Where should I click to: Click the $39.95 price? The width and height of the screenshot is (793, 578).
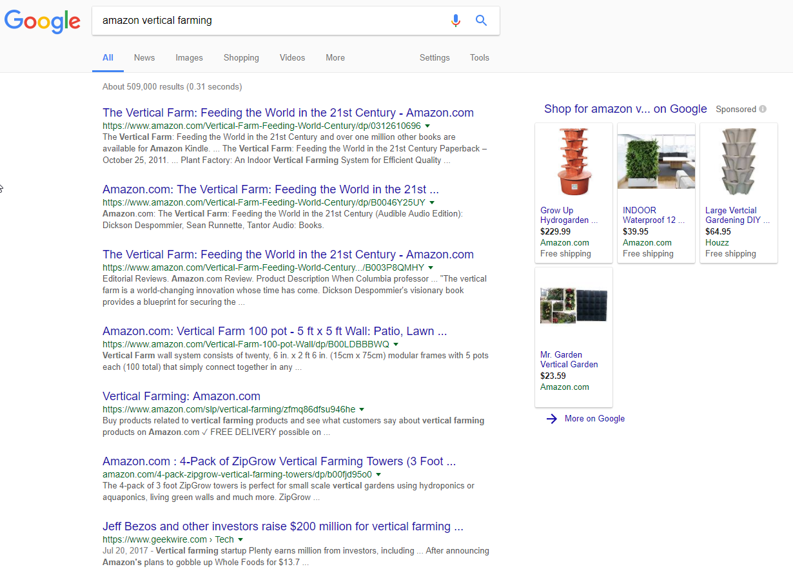[x=636, y=232]
